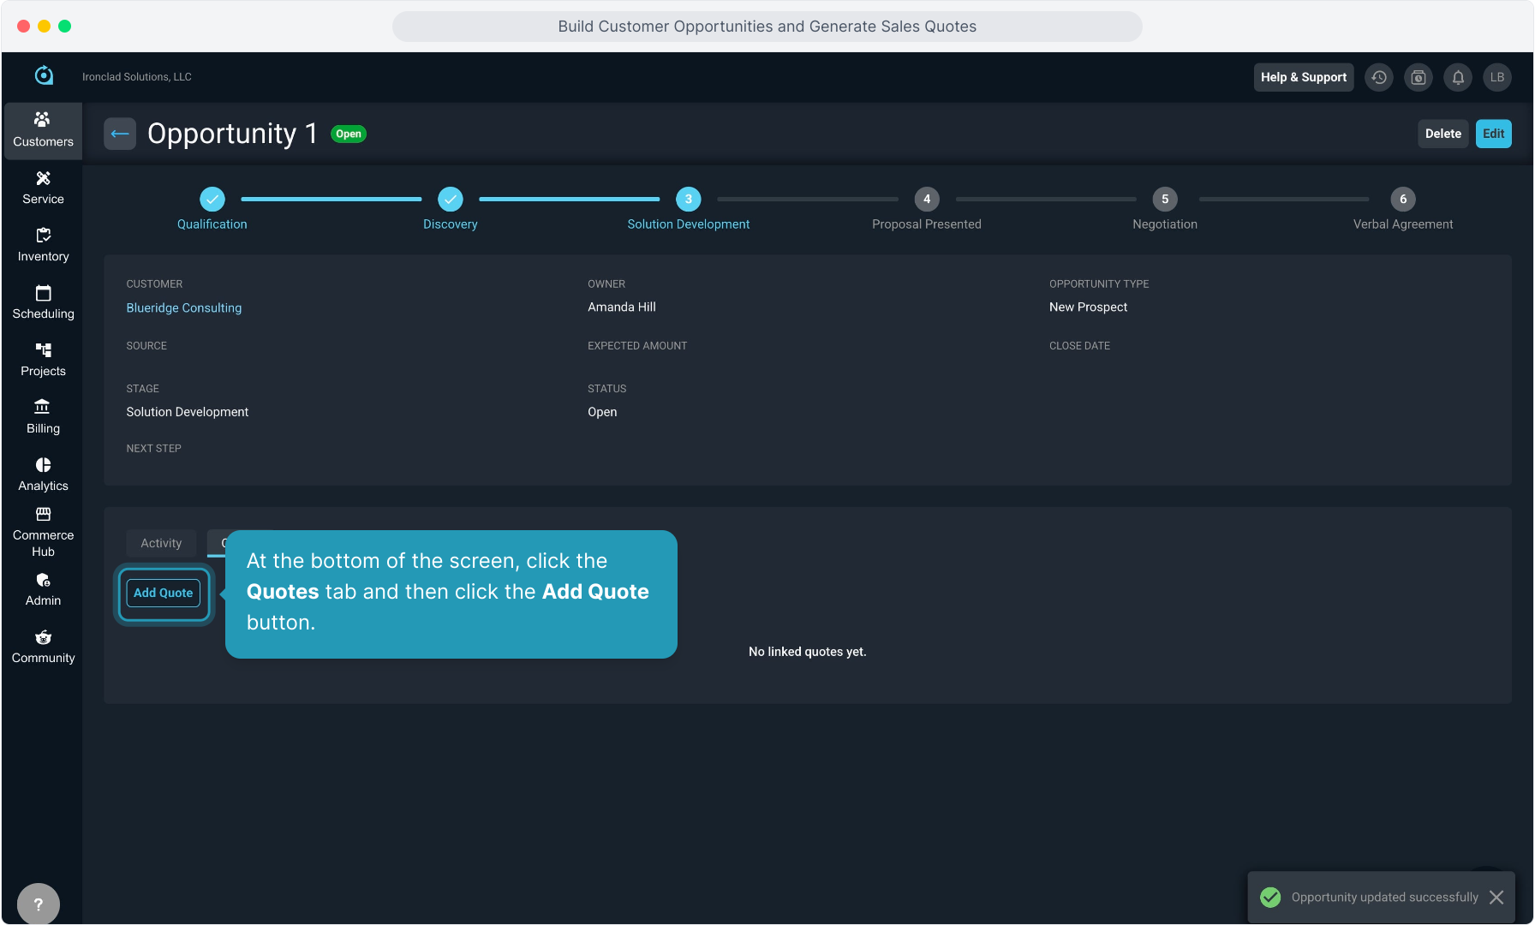Open the Scheduling calendar
Viewport: 1535px width, 925px height.
[x=43, y=302]
